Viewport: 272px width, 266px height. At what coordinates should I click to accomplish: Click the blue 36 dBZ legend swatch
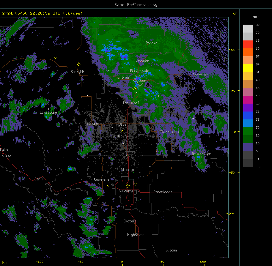[x=248, y=115]
